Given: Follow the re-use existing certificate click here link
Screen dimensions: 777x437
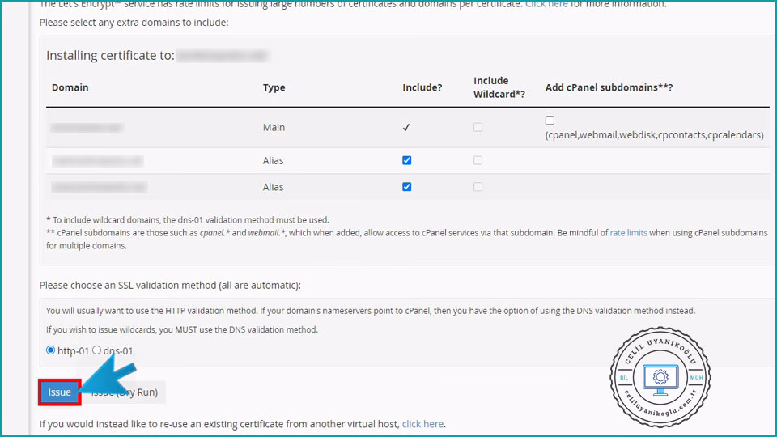Looking at the screenshot, I should tap(422, 424).
